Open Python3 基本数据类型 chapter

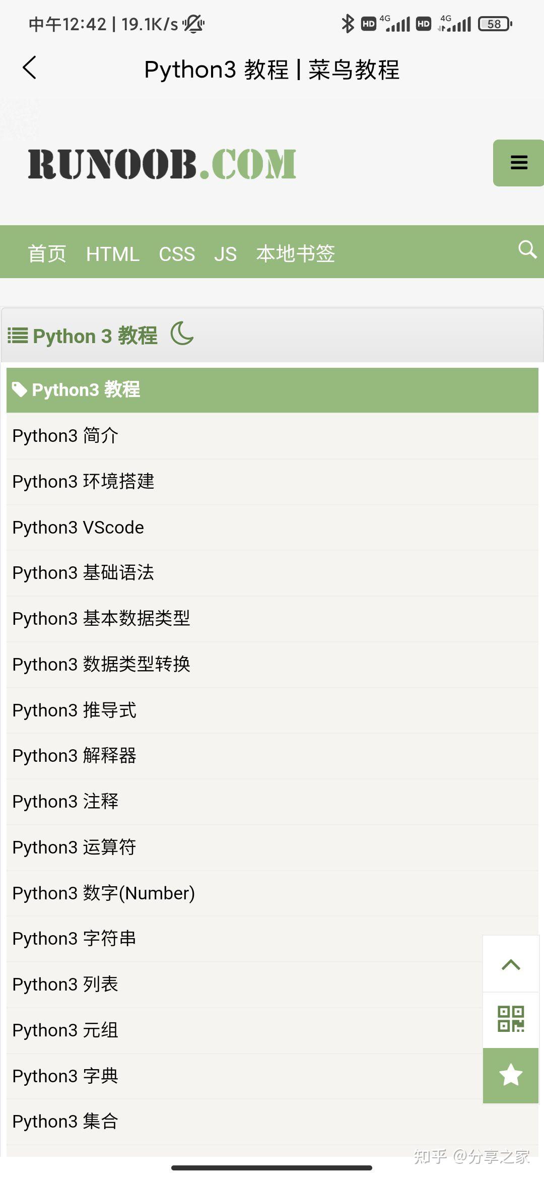[x=273, y=619]
